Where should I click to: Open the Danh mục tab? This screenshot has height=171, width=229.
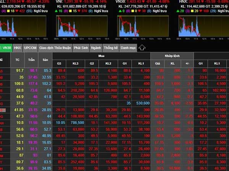pos(128,48)
